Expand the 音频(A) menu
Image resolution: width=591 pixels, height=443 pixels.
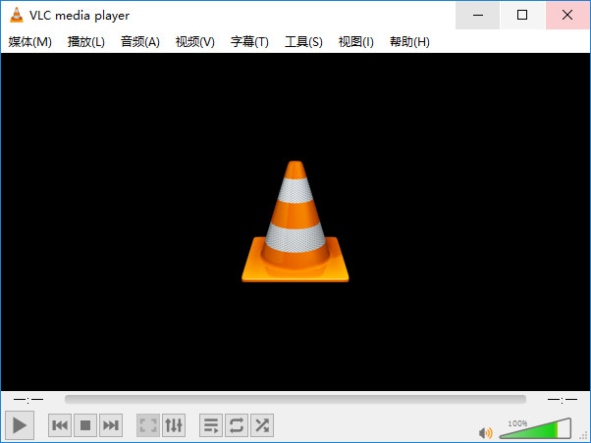click(x=139, y=42)
